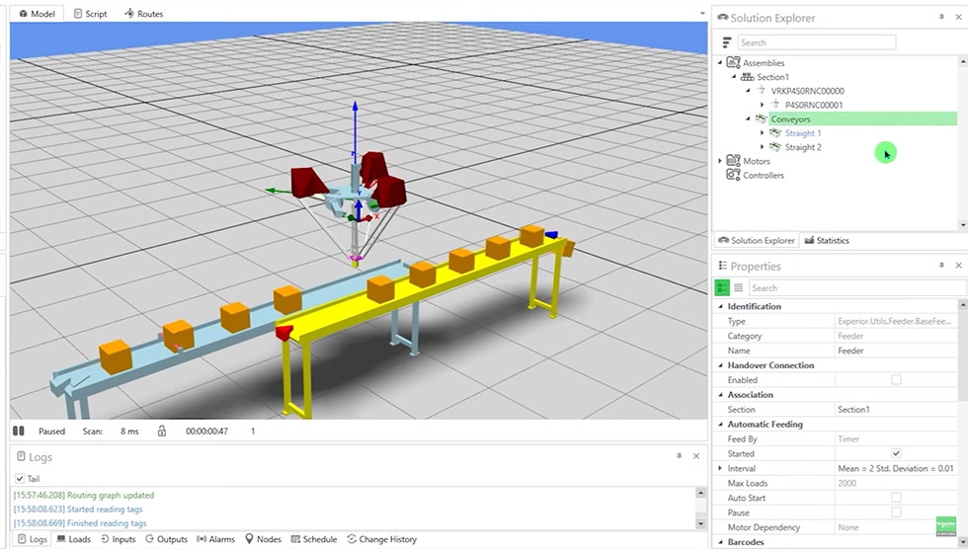Collapse the Automatic Feeding group
968x553 pixels.
click(720, 424)
